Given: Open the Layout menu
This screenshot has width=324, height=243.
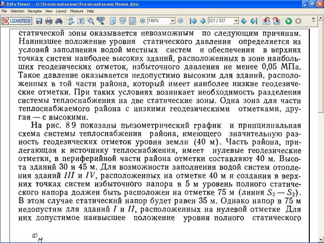Looking at the screenshot, I should click(61, 11).
